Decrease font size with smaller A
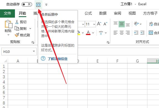This screenshot has height=108, width=159. tap(105, 24)
